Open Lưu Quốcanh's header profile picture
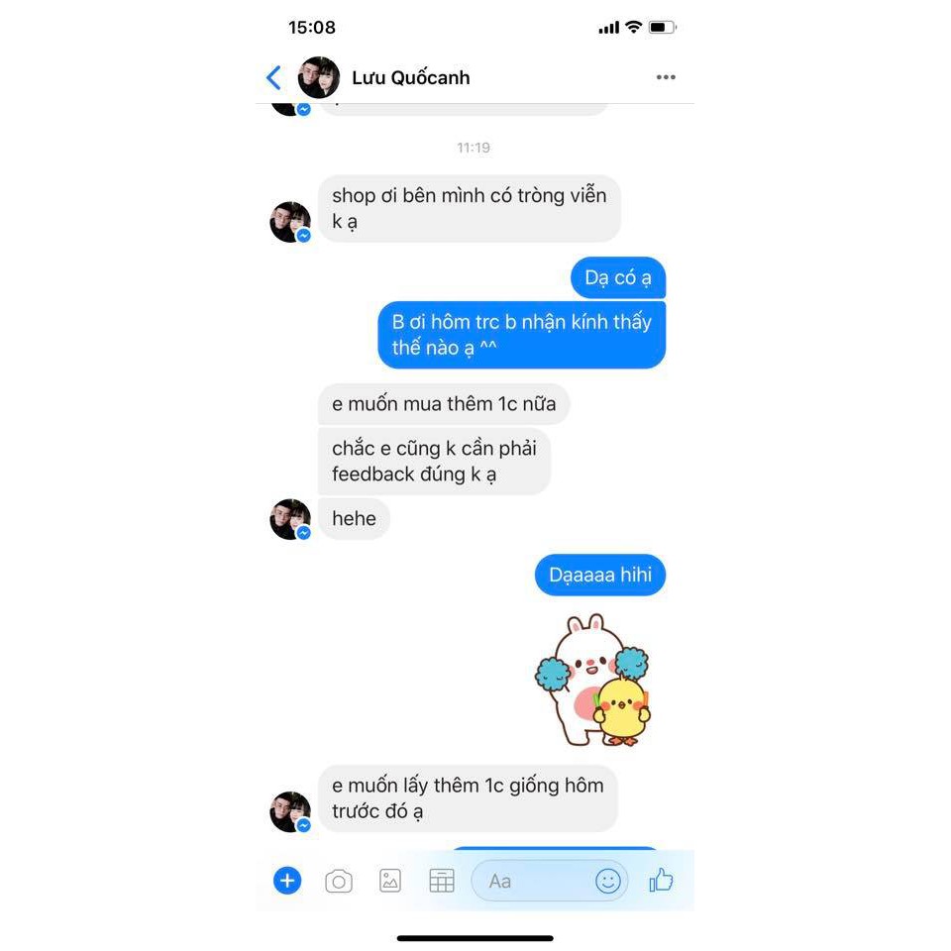The height and width of the screenshot is (951, 951). click(318, 77)
